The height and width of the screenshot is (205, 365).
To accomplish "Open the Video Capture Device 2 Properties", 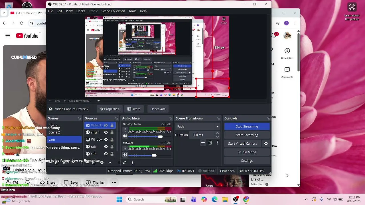I will pos(109,109).
